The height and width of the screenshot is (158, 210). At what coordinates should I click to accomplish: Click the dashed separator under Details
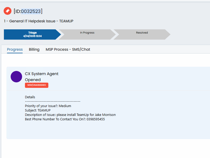coord(53,101)
